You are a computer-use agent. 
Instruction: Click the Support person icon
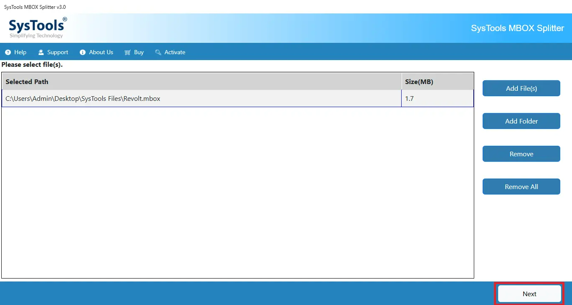41,53
